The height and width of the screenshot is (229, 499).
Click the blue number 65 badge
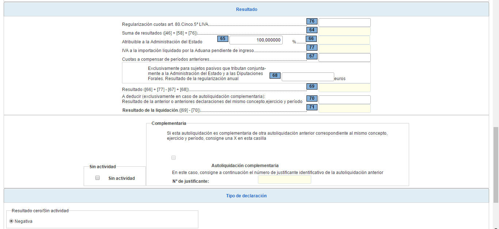click(222, 39)
